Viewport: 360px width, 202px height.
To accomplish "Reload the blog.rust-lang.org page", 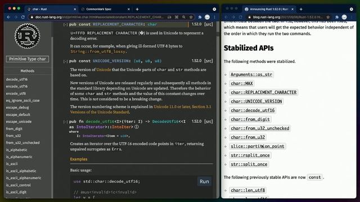I will 240,17.
